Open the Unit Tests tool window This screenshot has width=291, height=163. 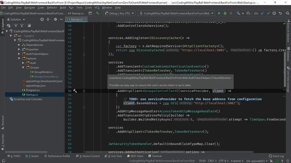point(113,156)
